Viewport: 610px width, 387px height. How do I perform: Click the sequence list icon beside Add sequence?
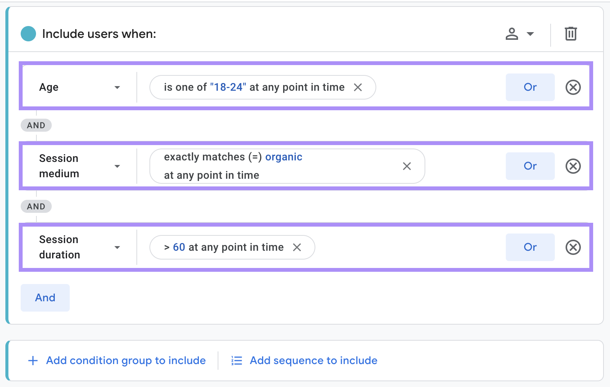pos(236,360)
